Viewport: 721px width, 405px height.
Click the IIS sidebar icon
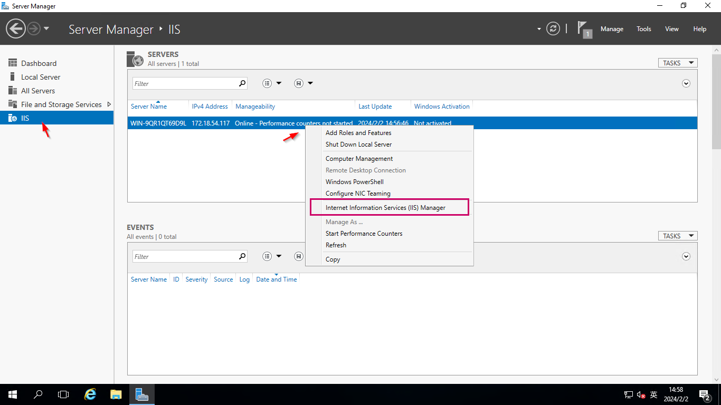pyautogui.click(x=13, y=118)
